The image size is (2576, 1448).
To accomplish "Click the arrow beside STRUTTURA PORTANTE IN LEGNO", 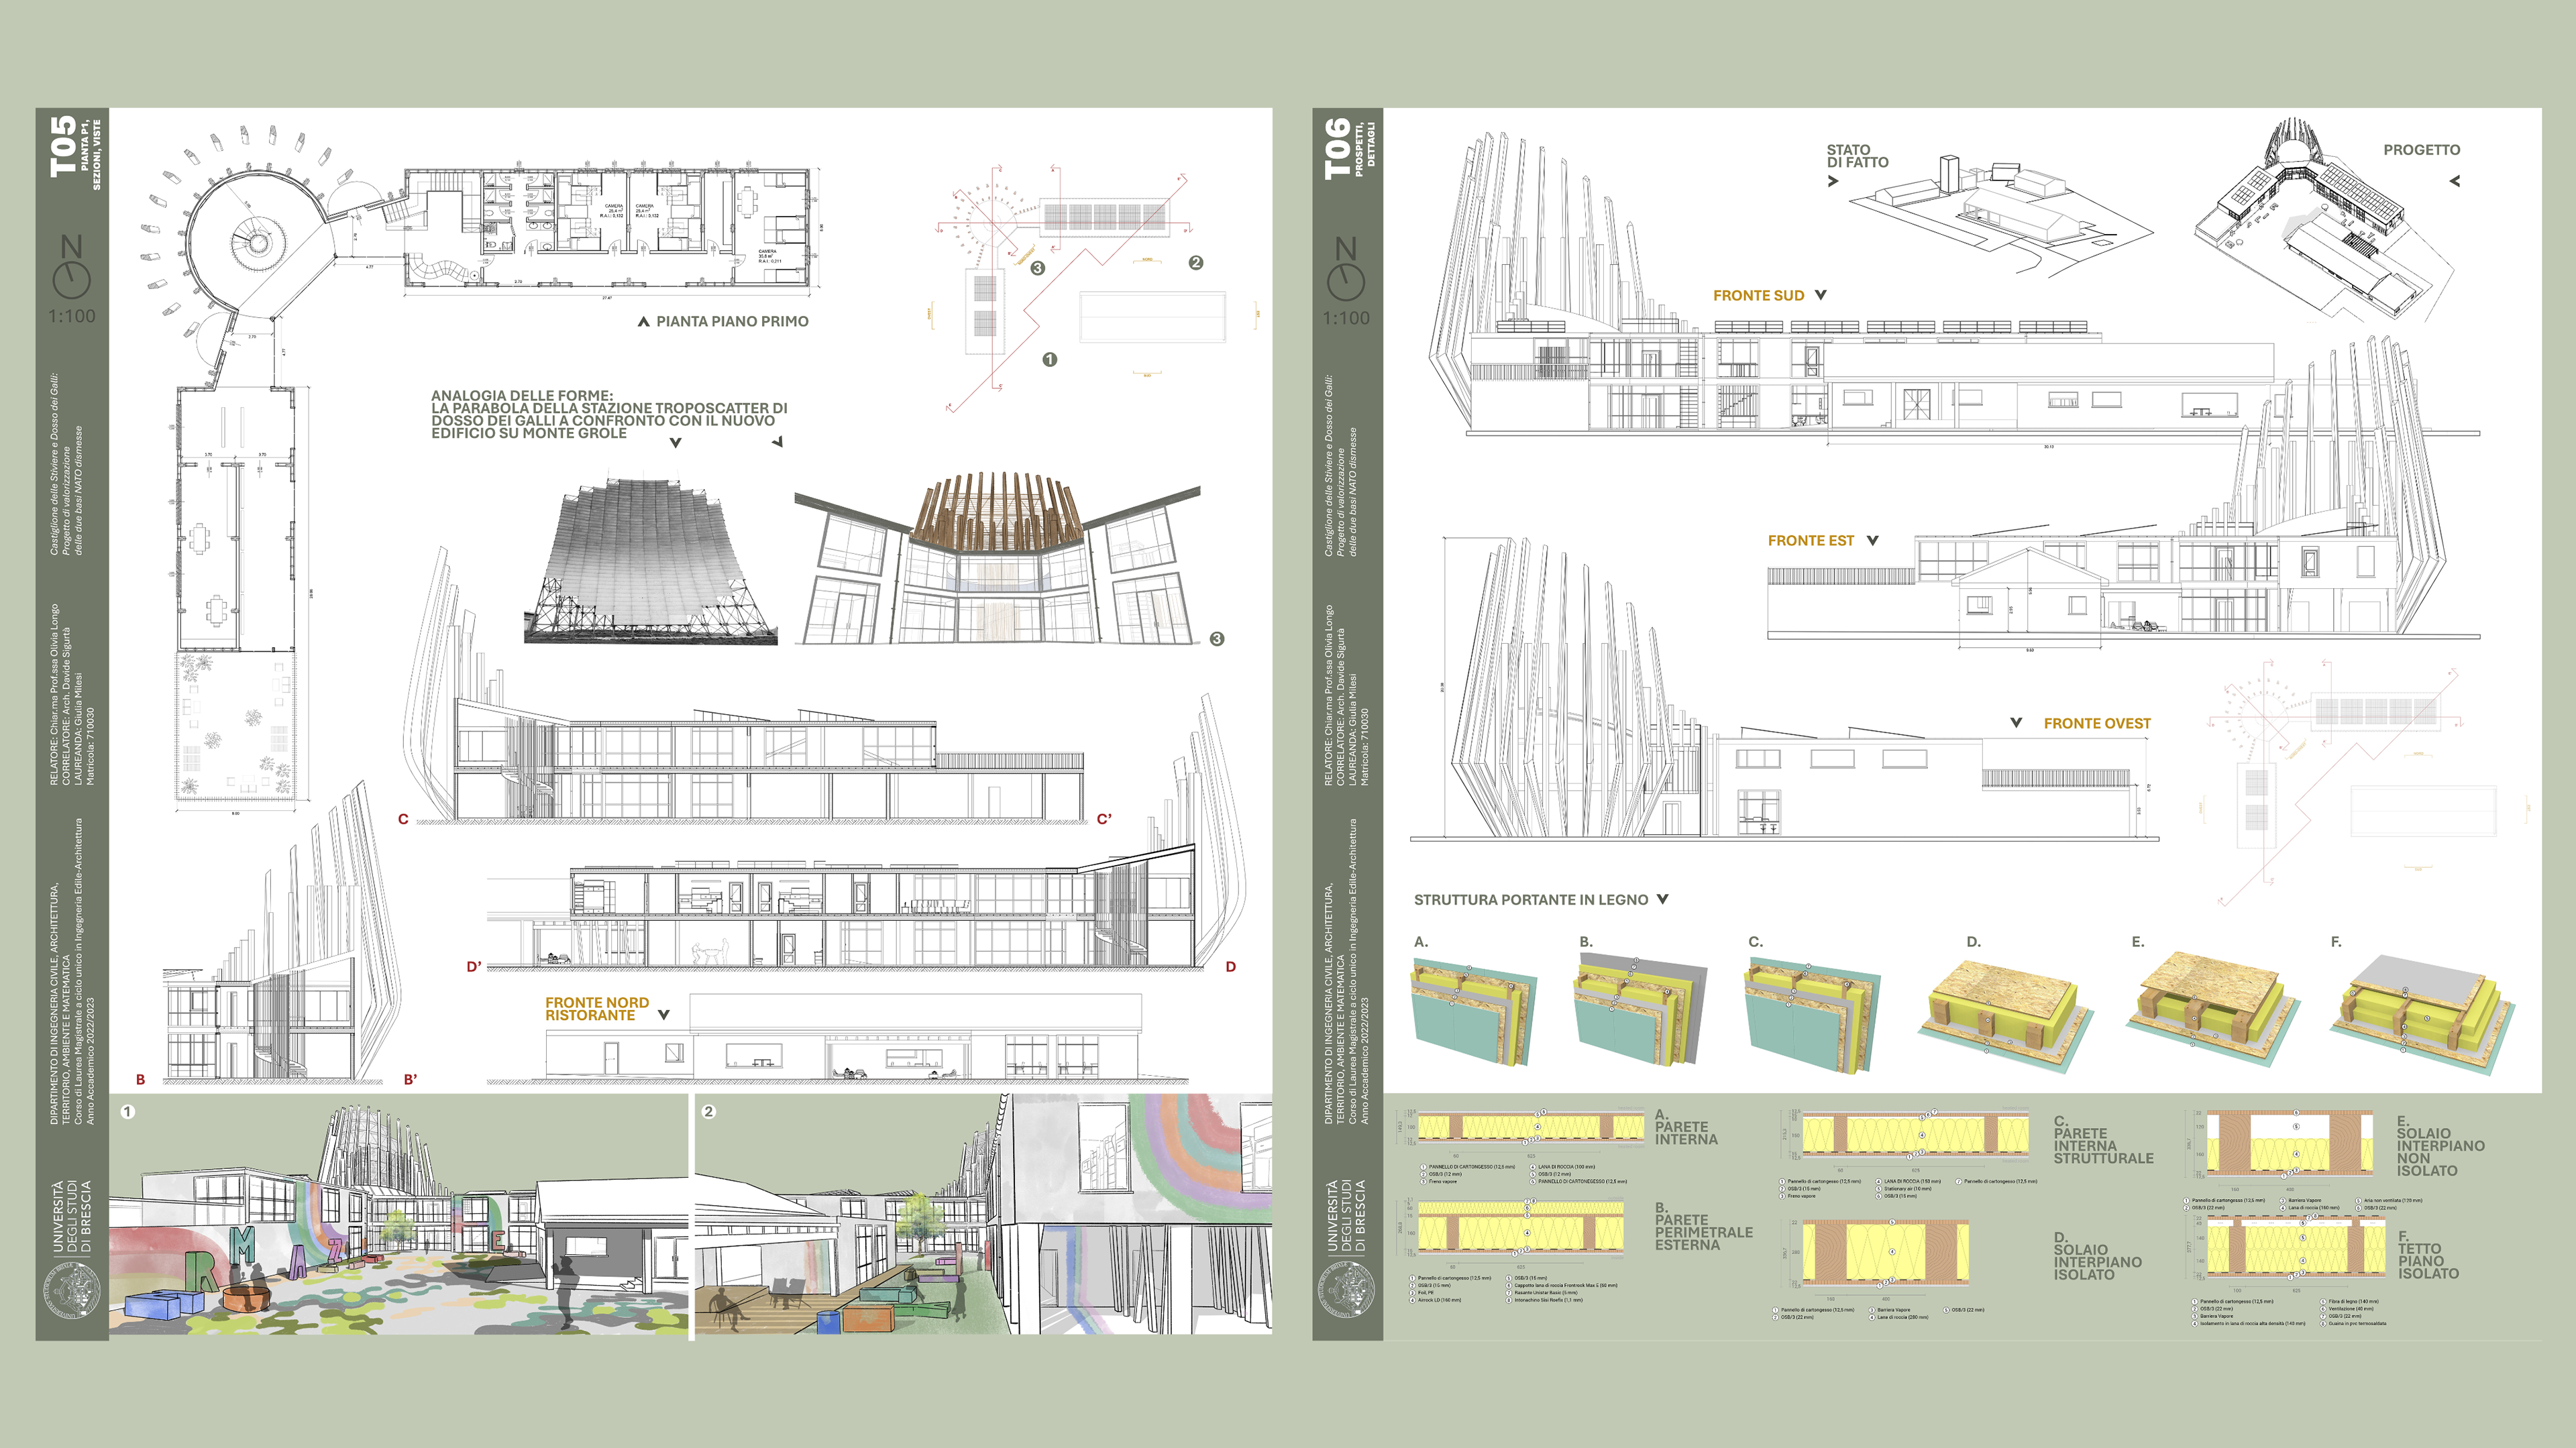I will tap(1662, 899).
